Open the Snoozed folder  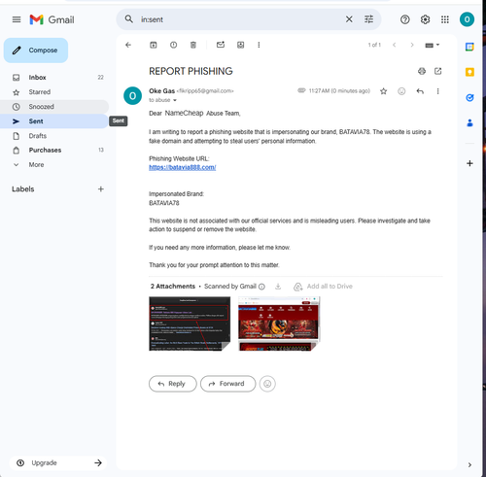(54, 107)
